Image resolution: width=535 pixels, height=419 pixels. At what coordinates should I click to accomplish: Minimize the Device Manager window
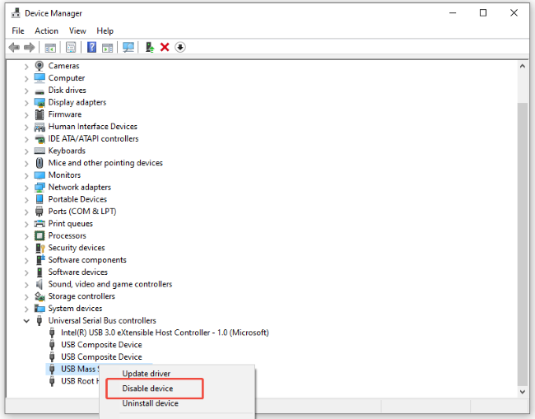coord(453,13)
